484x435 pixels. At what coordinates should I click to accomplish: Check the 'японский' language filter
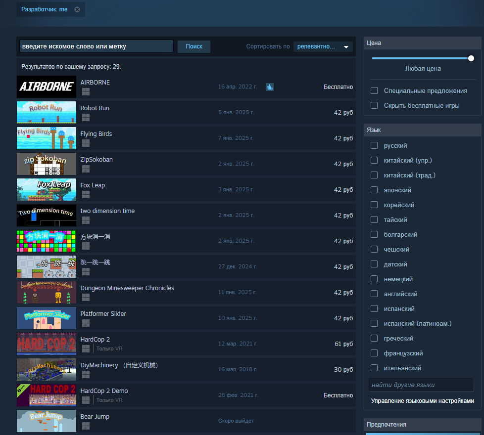point(374,190)
